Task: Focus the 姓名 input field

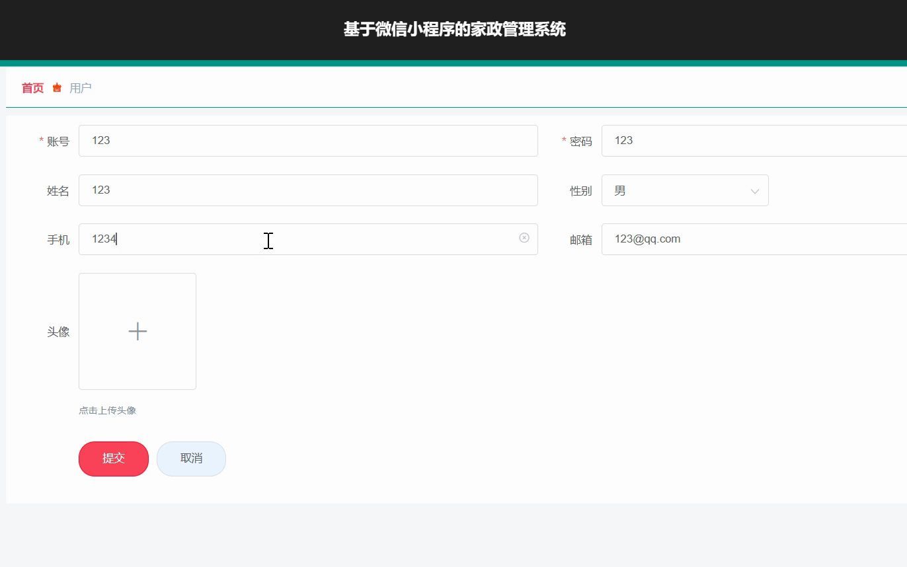Action: [308, 190]
